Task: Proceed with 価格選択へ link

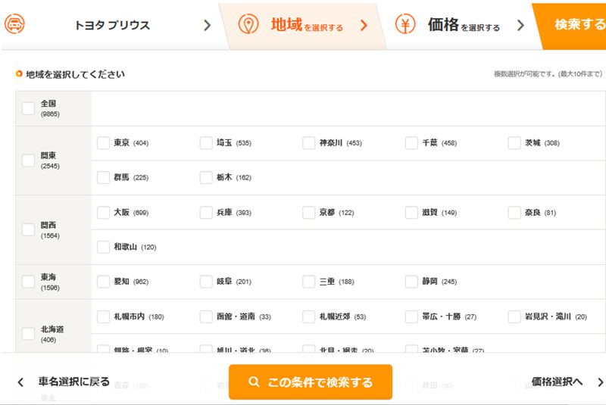Action: click(x=557, y=382)
